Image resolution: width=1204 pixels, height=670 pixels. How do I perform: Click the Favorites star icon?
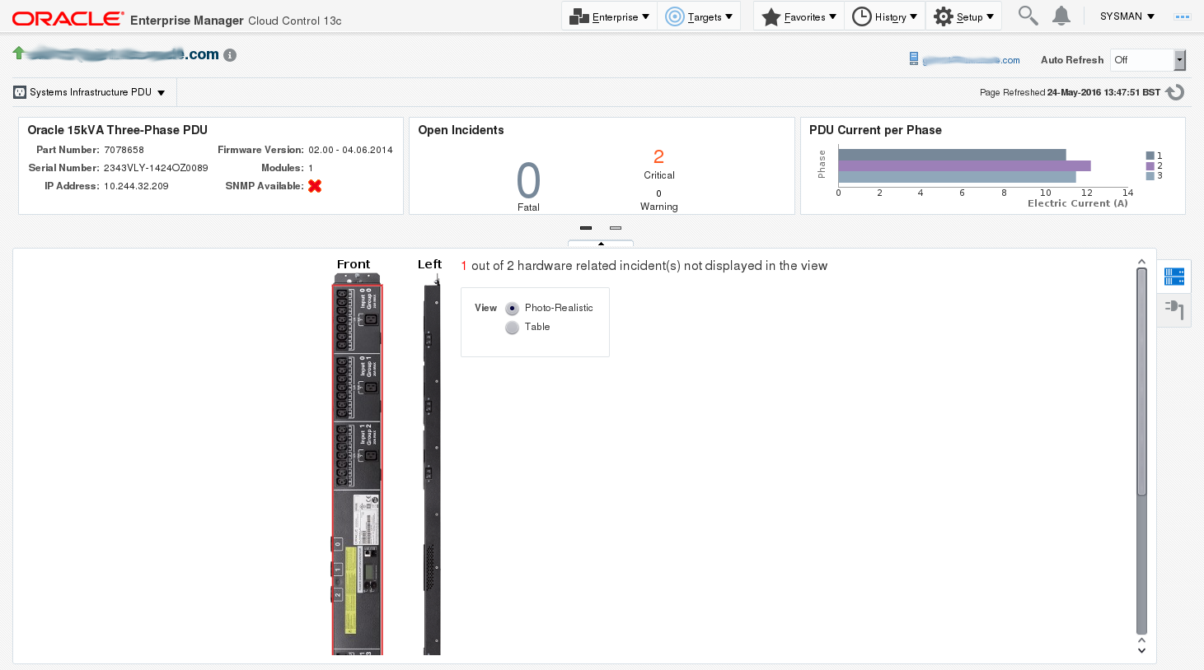[x=771, y=16]
